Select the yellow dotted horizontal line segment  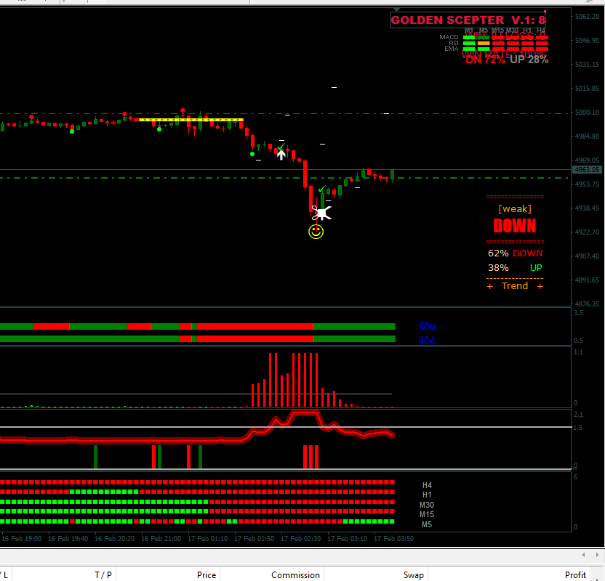coord(191,120)
